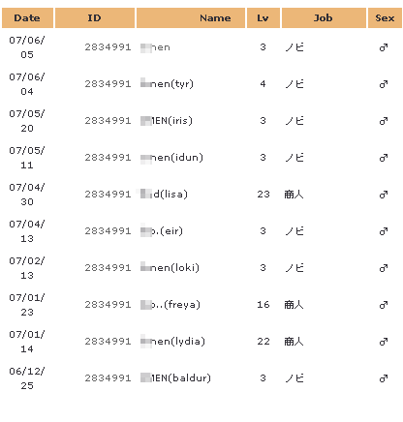The image size is (403, 422).
Task: Click the Date column header
Action: tap(27, 18)
